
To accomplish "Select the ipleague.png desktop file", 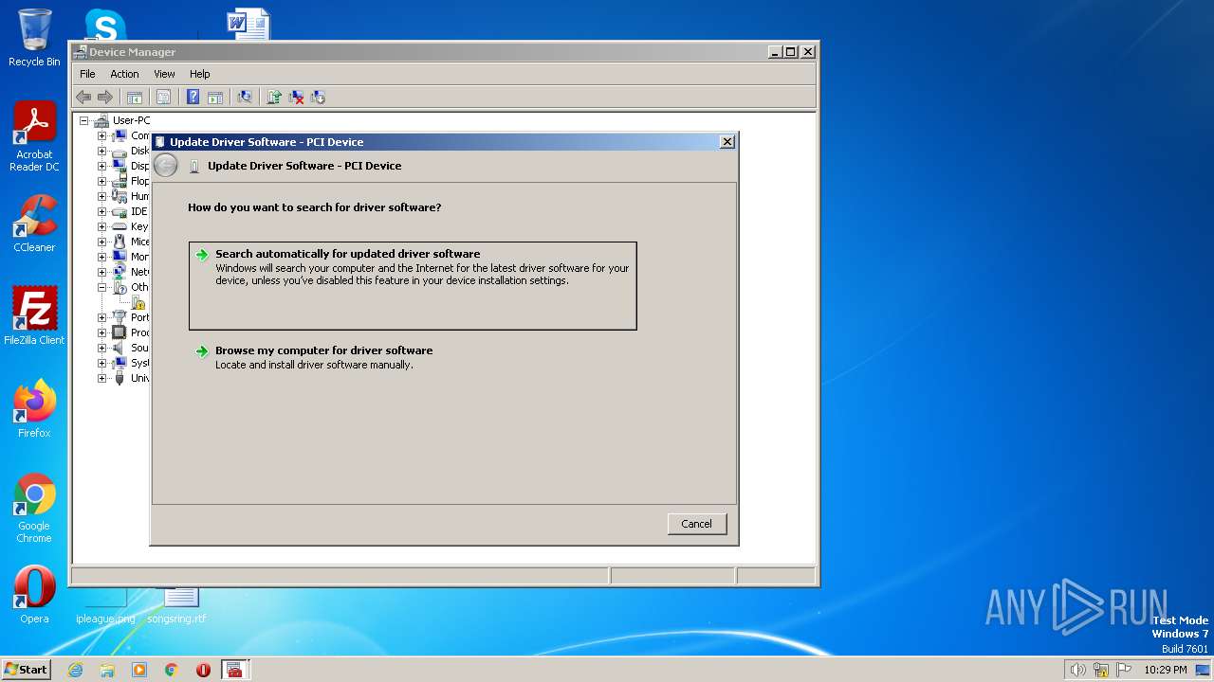I will point(105,604).
